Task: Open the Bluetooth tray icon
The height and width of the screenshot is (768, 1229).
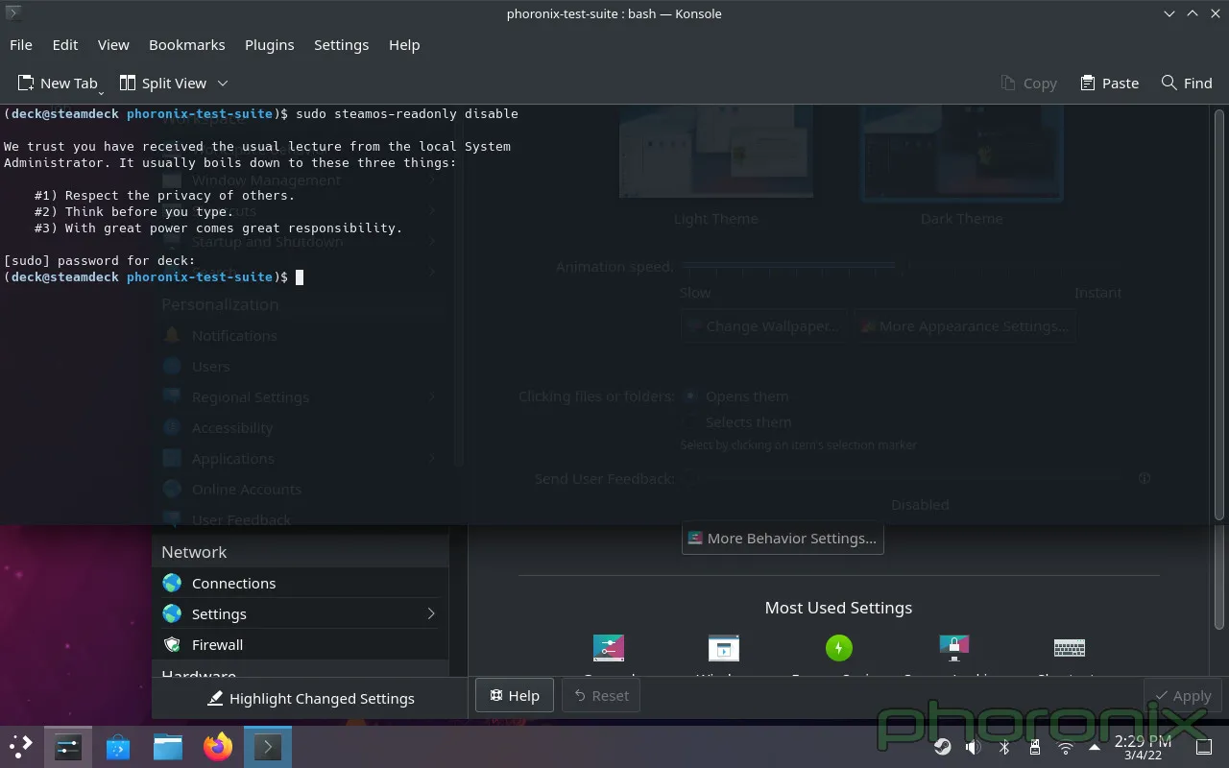Action: [1004, 747]
